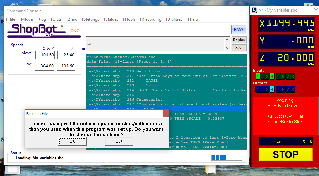The image size is (319, 176).
Task: Click Input 7 indicator
Action: click(288, 76)
